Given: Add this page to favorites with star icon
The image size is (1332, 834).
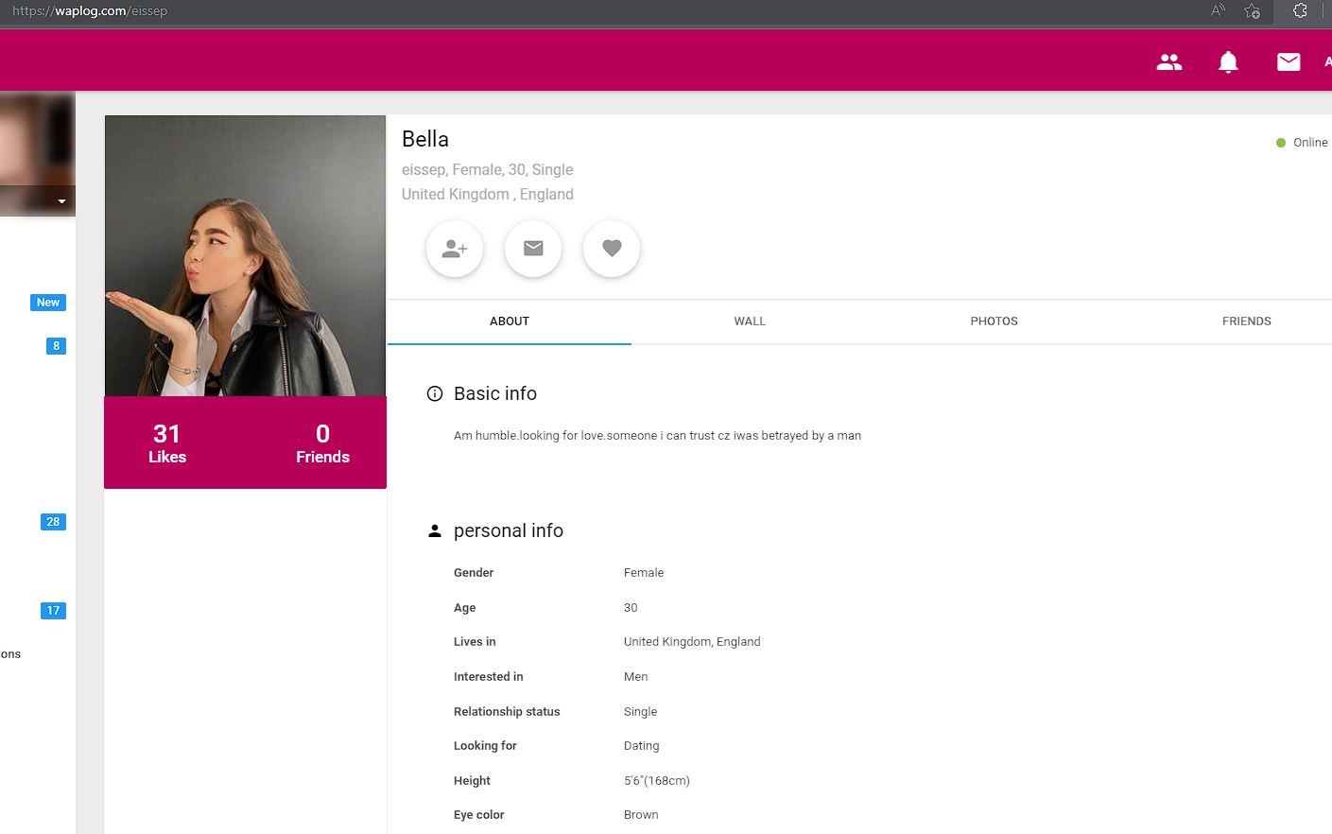Looking at the screenshot, I should 1253,11.
